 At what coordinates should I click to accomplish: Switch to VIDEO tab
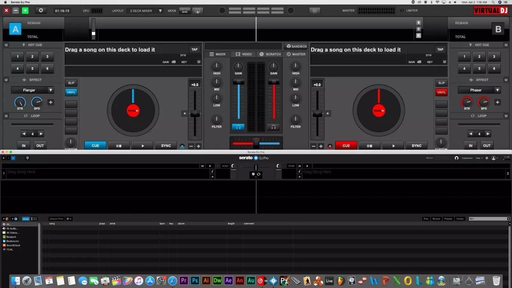click(244, 54)
